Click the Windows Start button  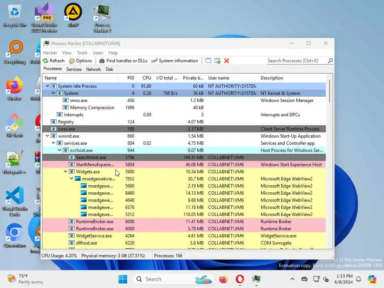point(123,279)
